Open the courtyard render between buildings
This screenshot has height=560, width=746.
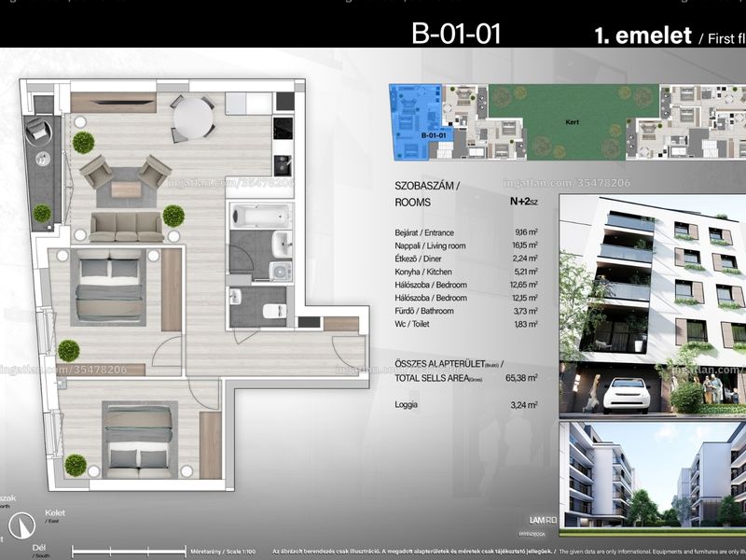652,475
